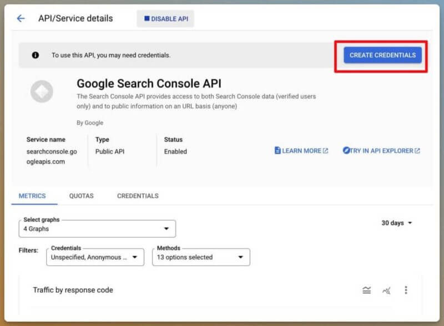Image resolution: width=444 pixels, height=326 pixels.
Task: Switch to the Metrics tab
Action: click(x=32, y=196)
